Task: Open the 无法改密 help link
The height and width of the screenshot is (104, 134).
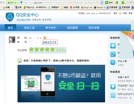Action: (x=126, y=86)
